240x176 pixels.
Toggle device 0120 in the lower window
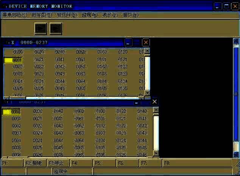tap(121, 111)
